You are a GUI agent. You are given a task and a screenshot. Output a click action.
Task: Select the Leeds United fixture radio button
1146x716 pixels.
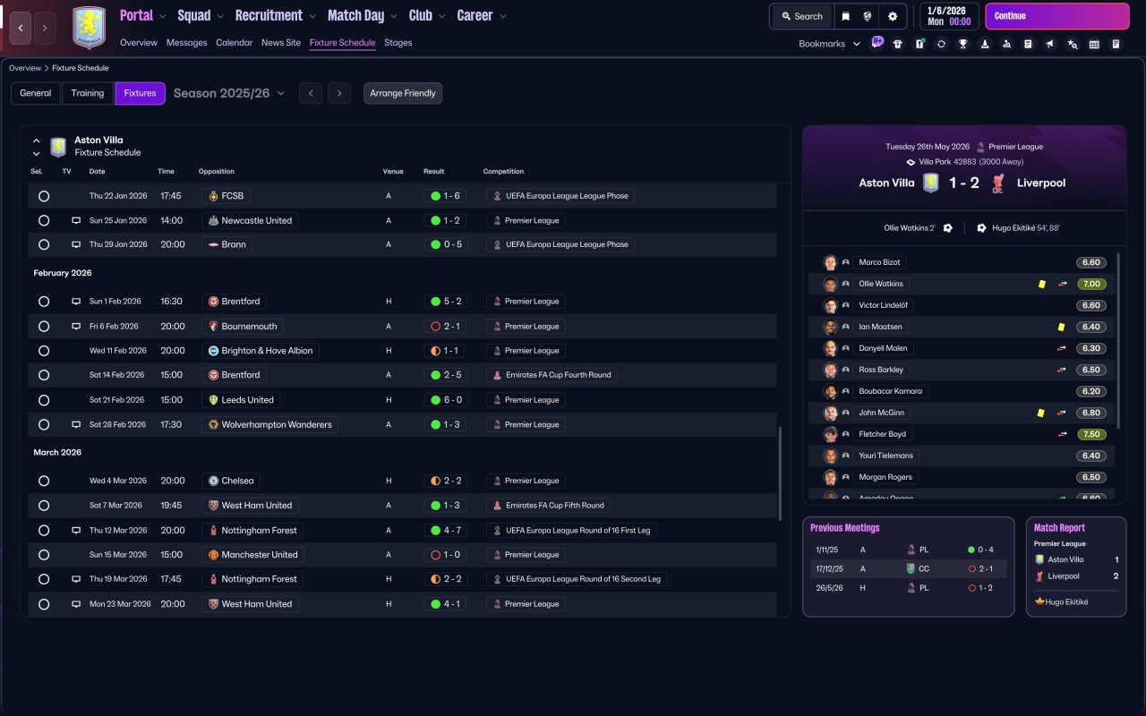44,400
